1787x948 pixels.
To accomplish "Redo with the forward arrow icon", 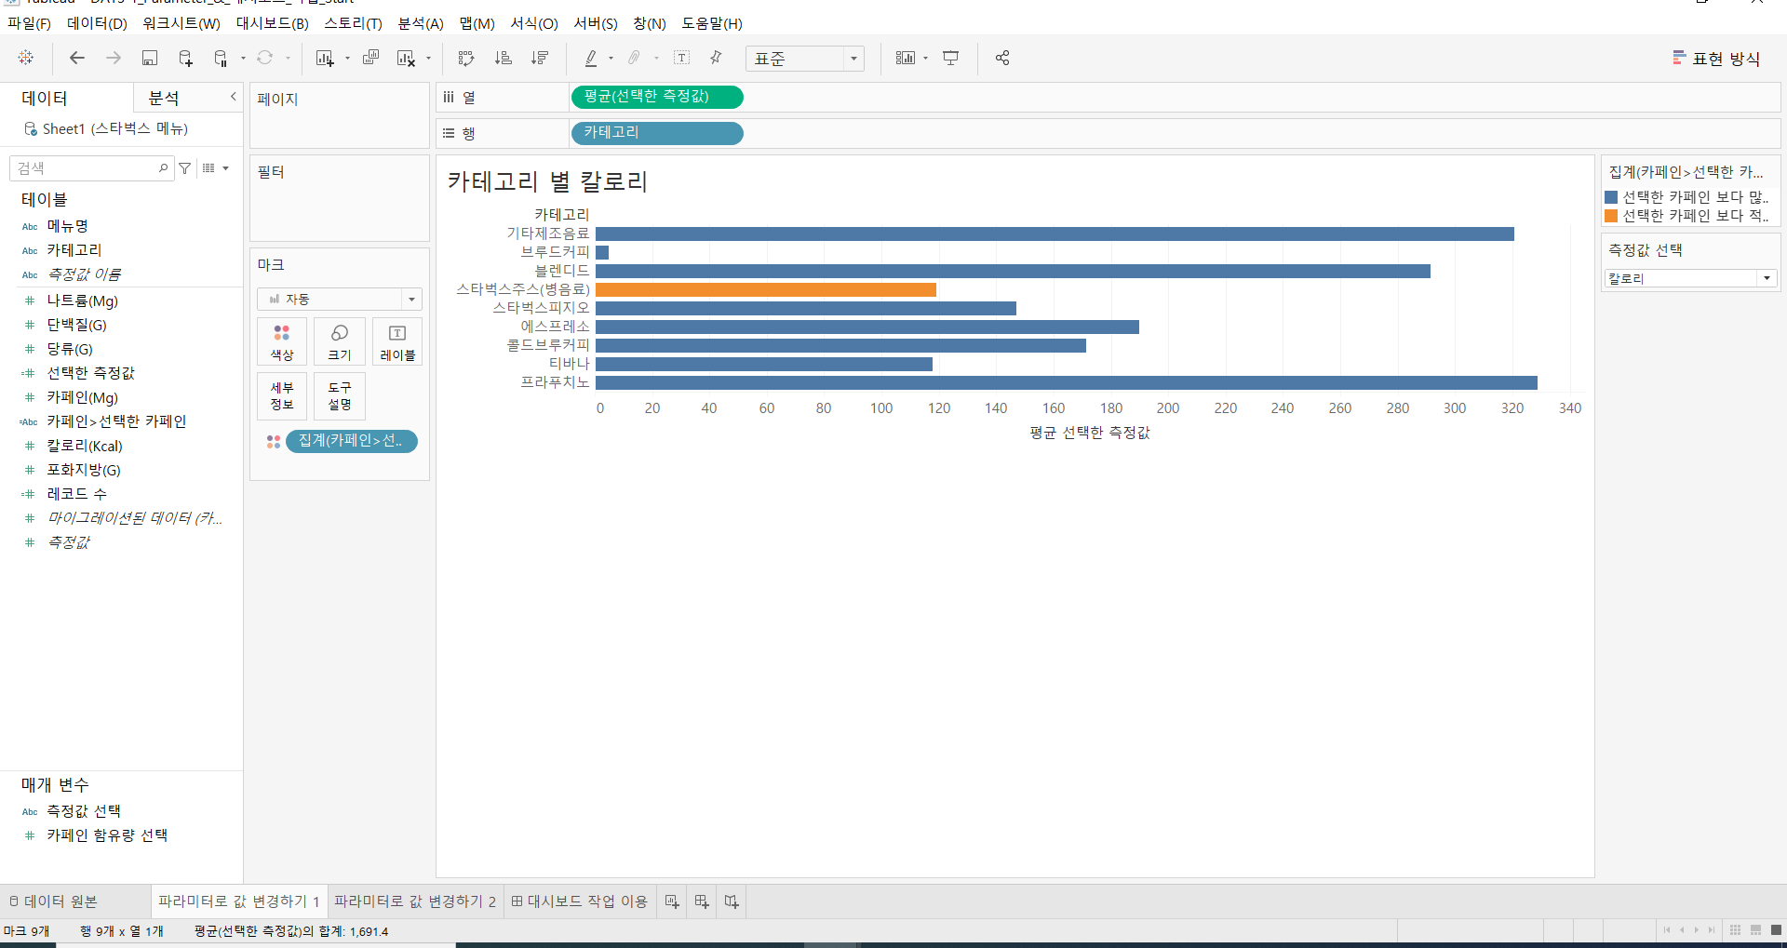I will click(x=114, y=58).
